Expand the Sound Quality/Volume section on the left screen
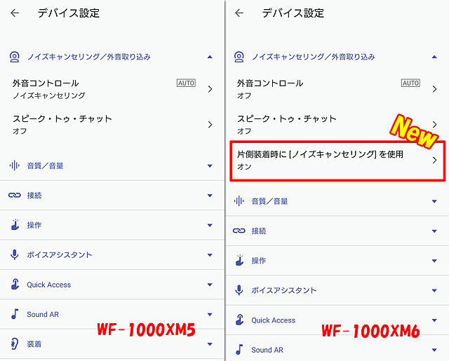This screenshot has width=449, height=361. pyautogui.click(x=210, y=165)
